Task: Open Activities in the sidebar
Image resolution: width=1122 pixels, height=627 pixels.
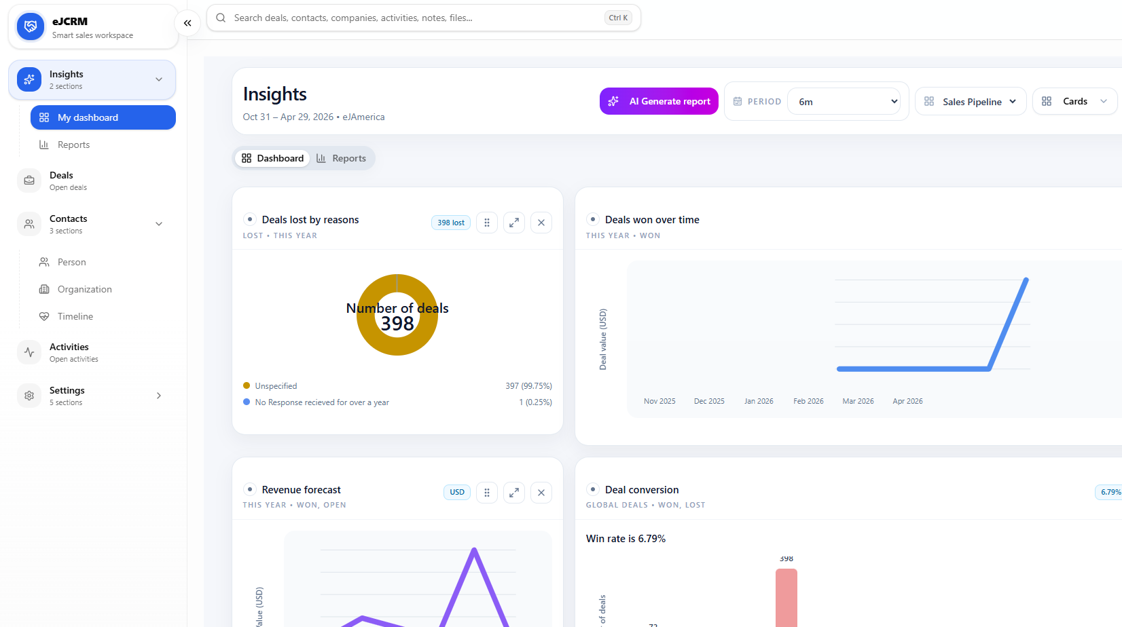Action: click(x=92, y=352)
